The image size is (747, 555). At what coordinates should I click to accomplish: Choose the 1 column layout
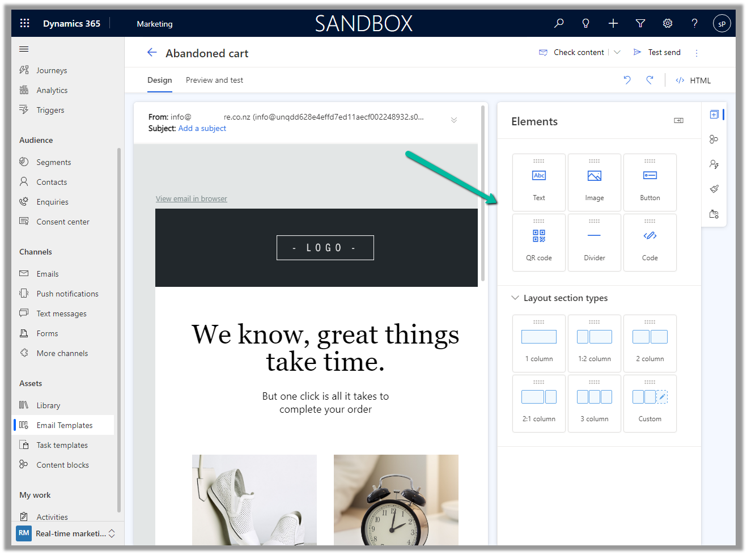click(x=539, y=344)
